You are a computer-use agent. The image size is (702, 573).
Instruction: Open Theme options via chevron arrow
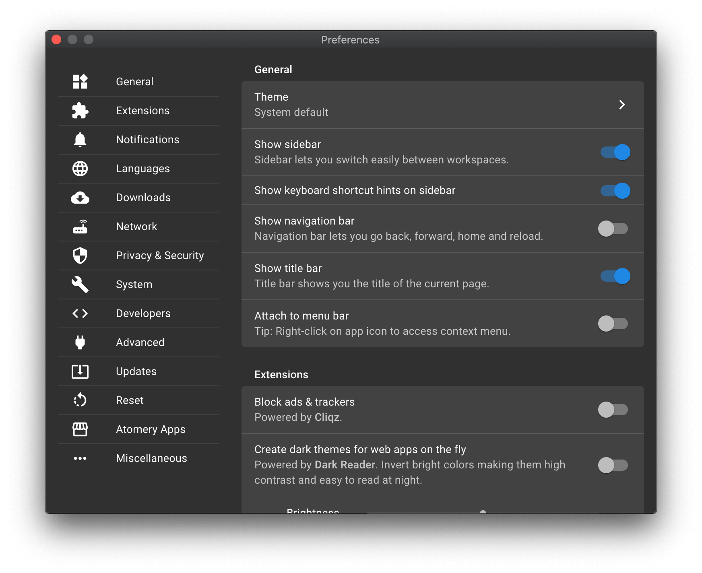click(x=622, y=105)
